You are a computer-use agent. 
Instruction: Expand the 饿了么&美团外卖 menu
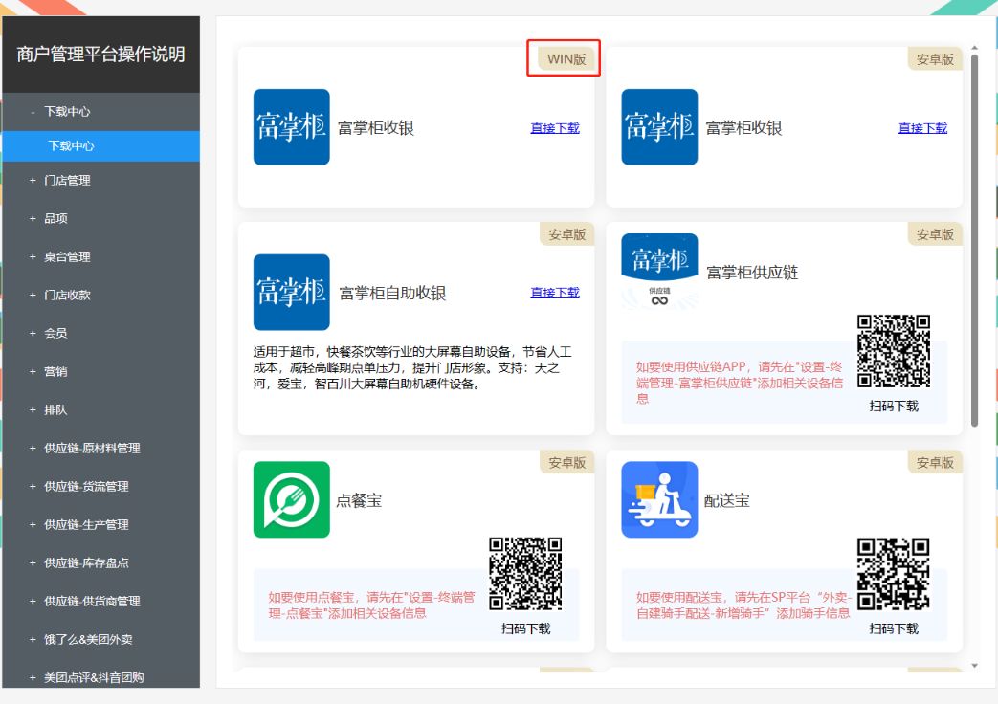[x=101, y=639]
